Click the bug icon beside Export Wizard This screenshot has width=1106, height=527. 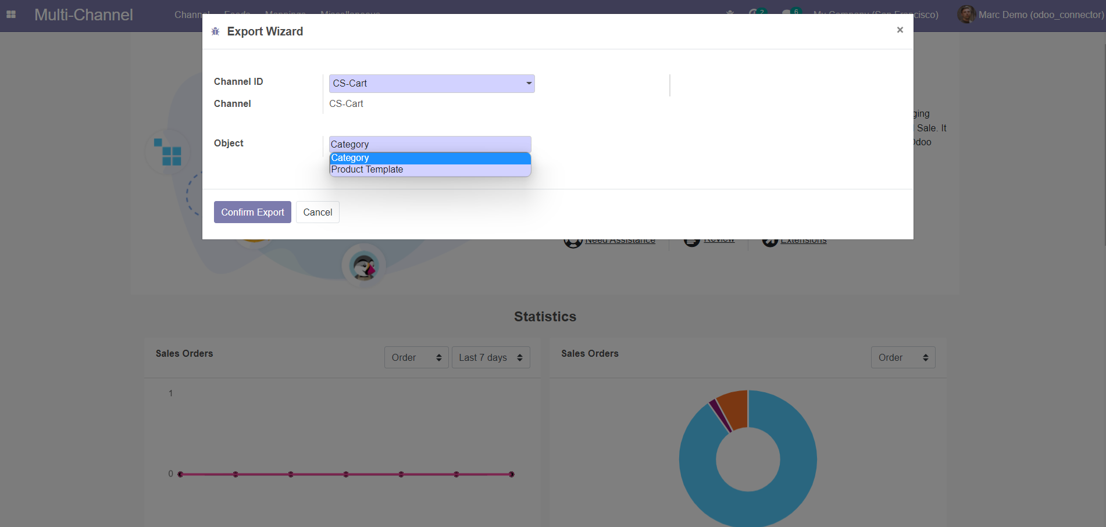[x=215, y=31]
